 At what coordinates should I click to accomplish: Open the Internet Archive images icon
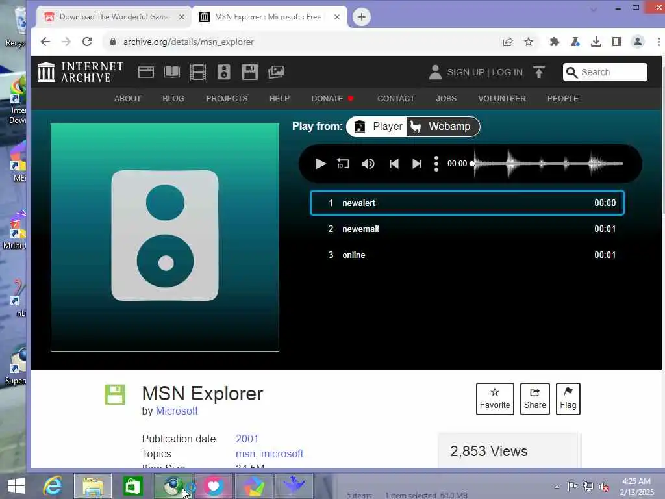tap(275, 72)
